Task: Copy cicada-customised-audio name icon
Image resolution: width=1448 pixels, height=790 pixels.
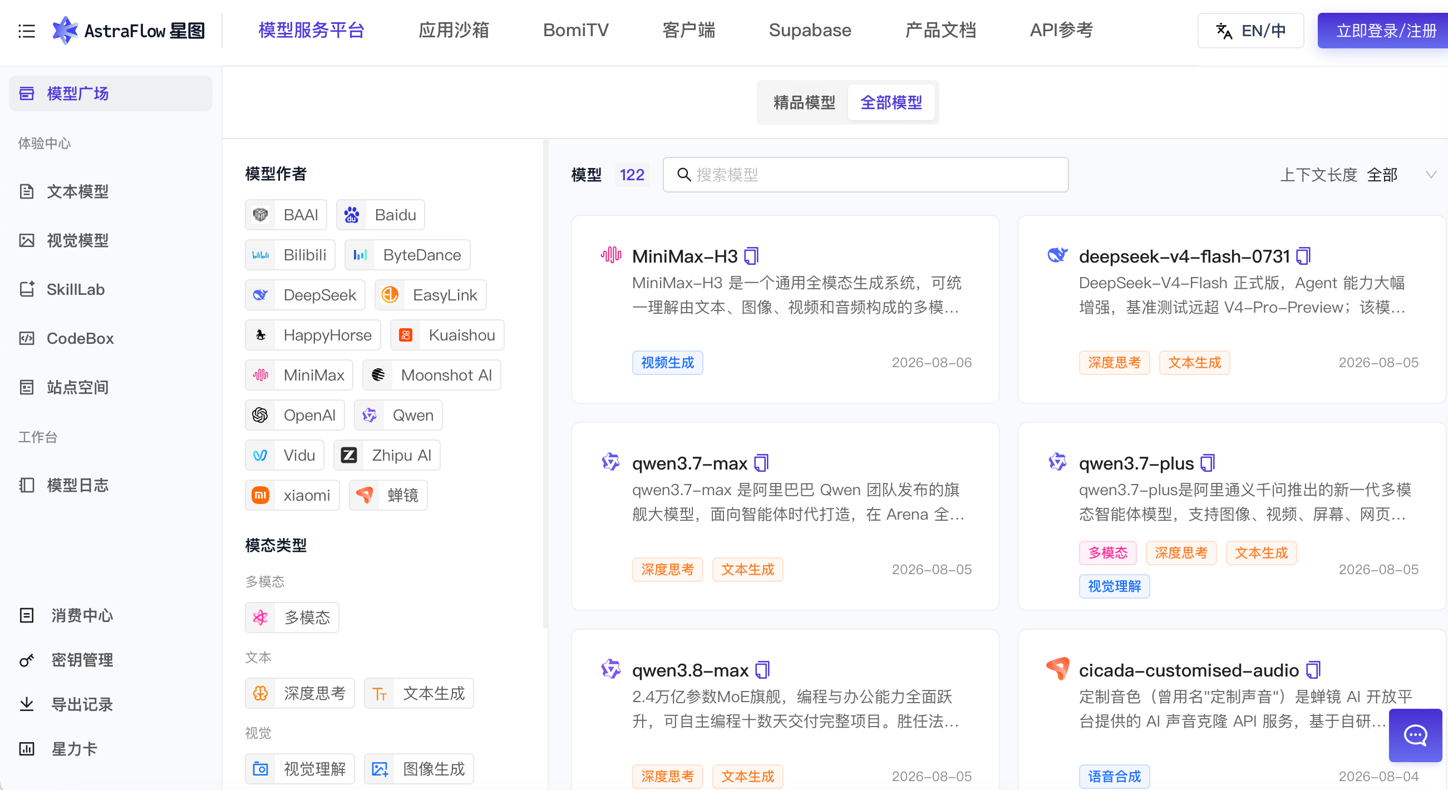Action: 1313,670
